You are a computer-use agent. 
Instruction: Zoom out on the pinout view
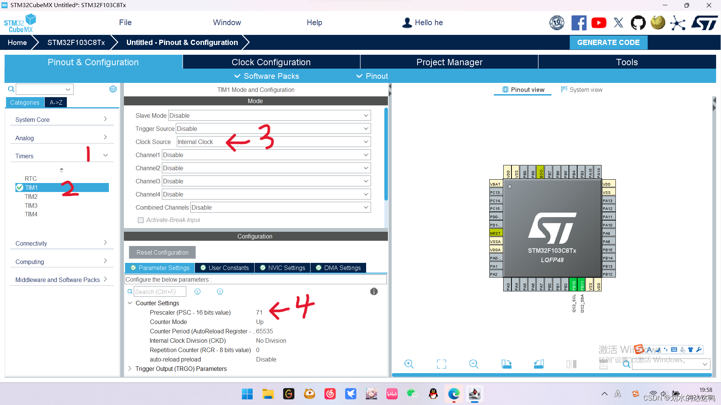[474, 364]
